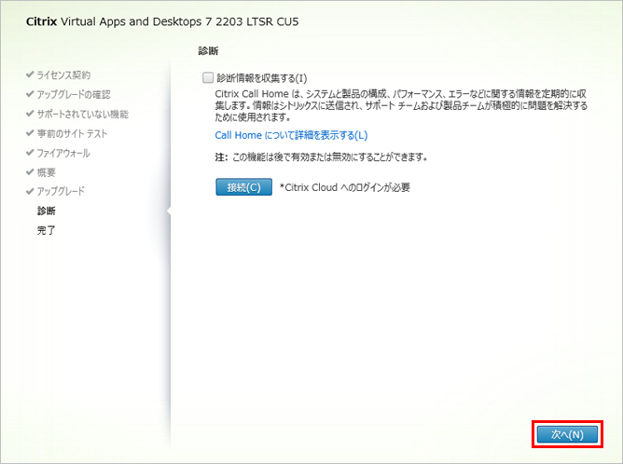Click checkmark icon beside ライセンス契約
The image size is (623, 464).
pyautogui.click(x=30, y=75)
